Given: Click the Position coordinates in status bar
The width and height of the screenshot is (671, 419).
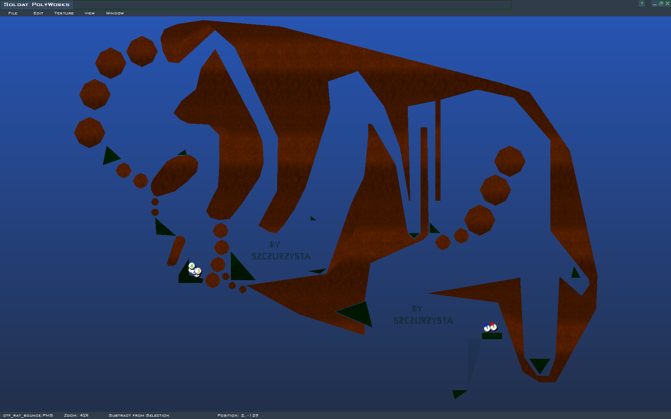Looking at the screenshot, I should pos(238,415).
